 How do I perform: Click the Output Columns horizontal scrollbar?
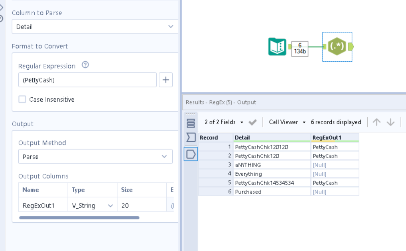[x=79, y=218]
